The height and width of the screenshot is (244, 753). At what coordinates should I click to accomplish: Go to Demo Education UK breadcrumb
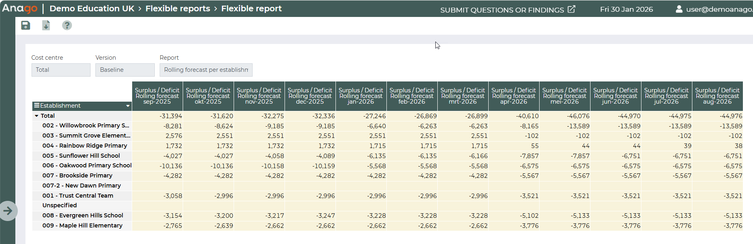(92, 8)
